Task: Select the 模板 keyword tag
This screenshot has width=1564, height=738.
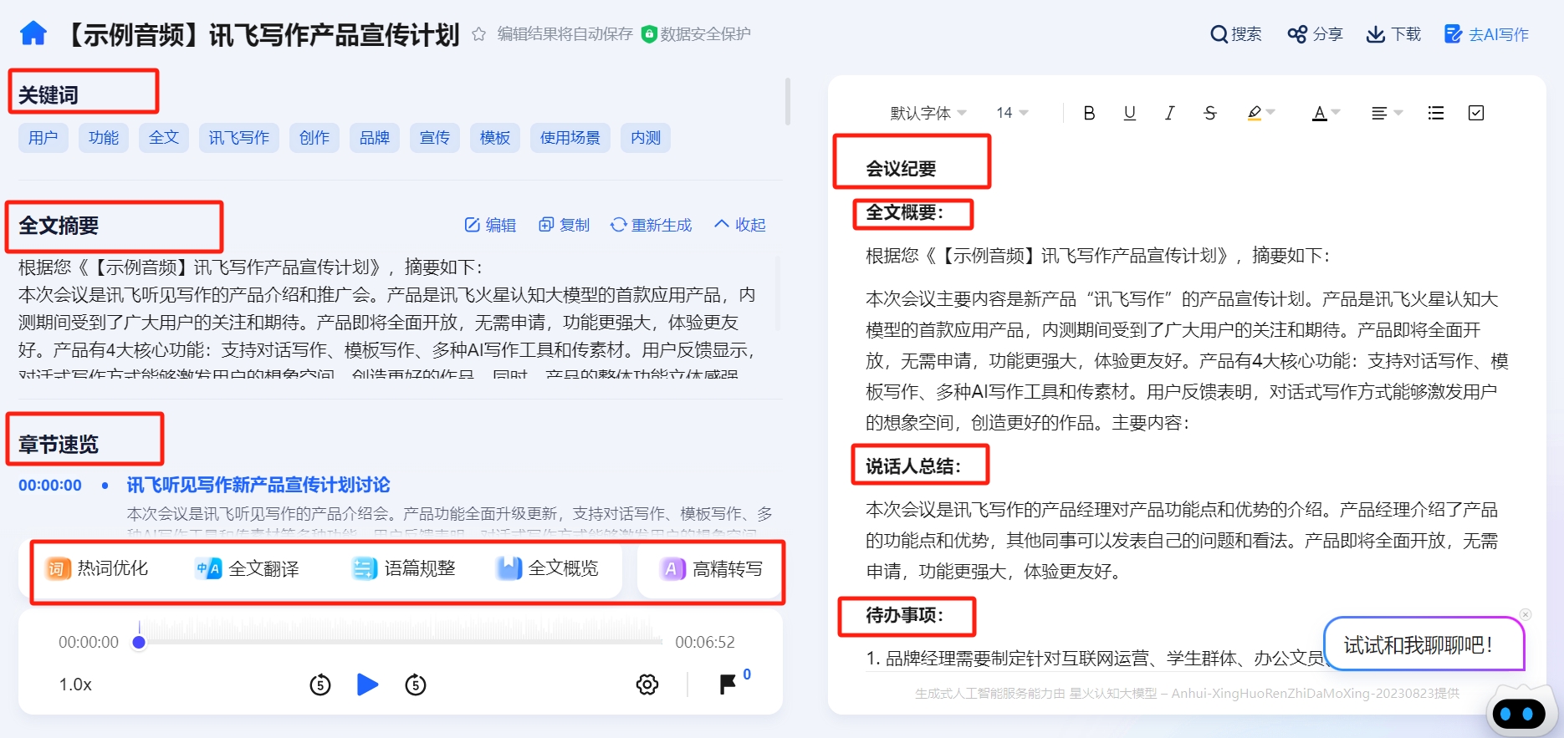Action: pyautogui.click(x=495, y=138)
